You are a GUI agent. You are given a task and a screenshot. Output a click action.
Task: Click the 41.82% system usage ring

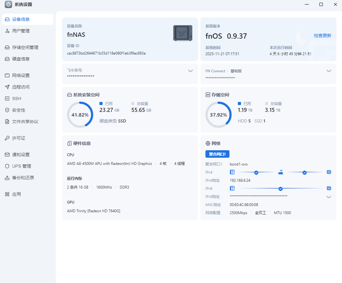[80, 115]
